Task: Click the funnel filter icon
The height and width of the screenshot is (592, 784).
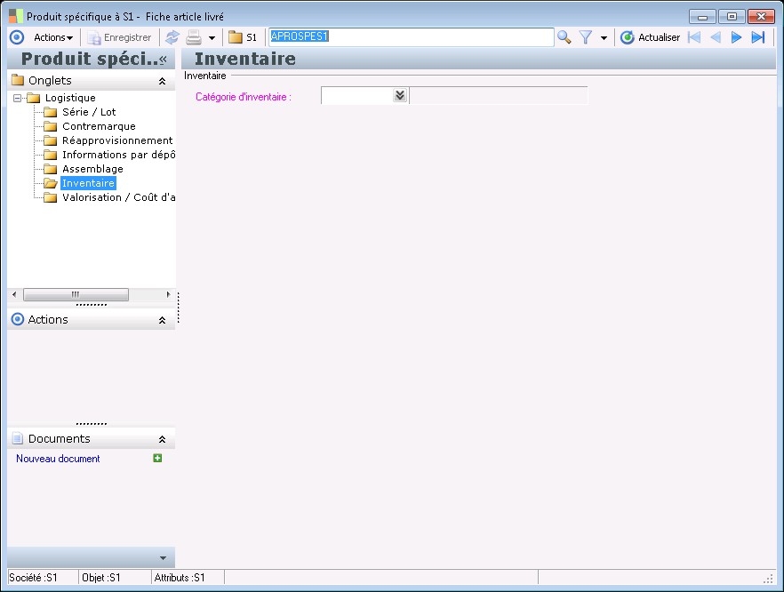Action: (x=586, y=37)
